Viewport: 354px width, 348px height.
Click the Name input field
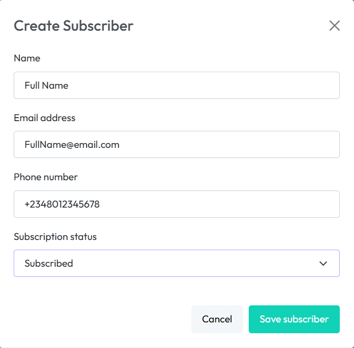pos(176,85)
